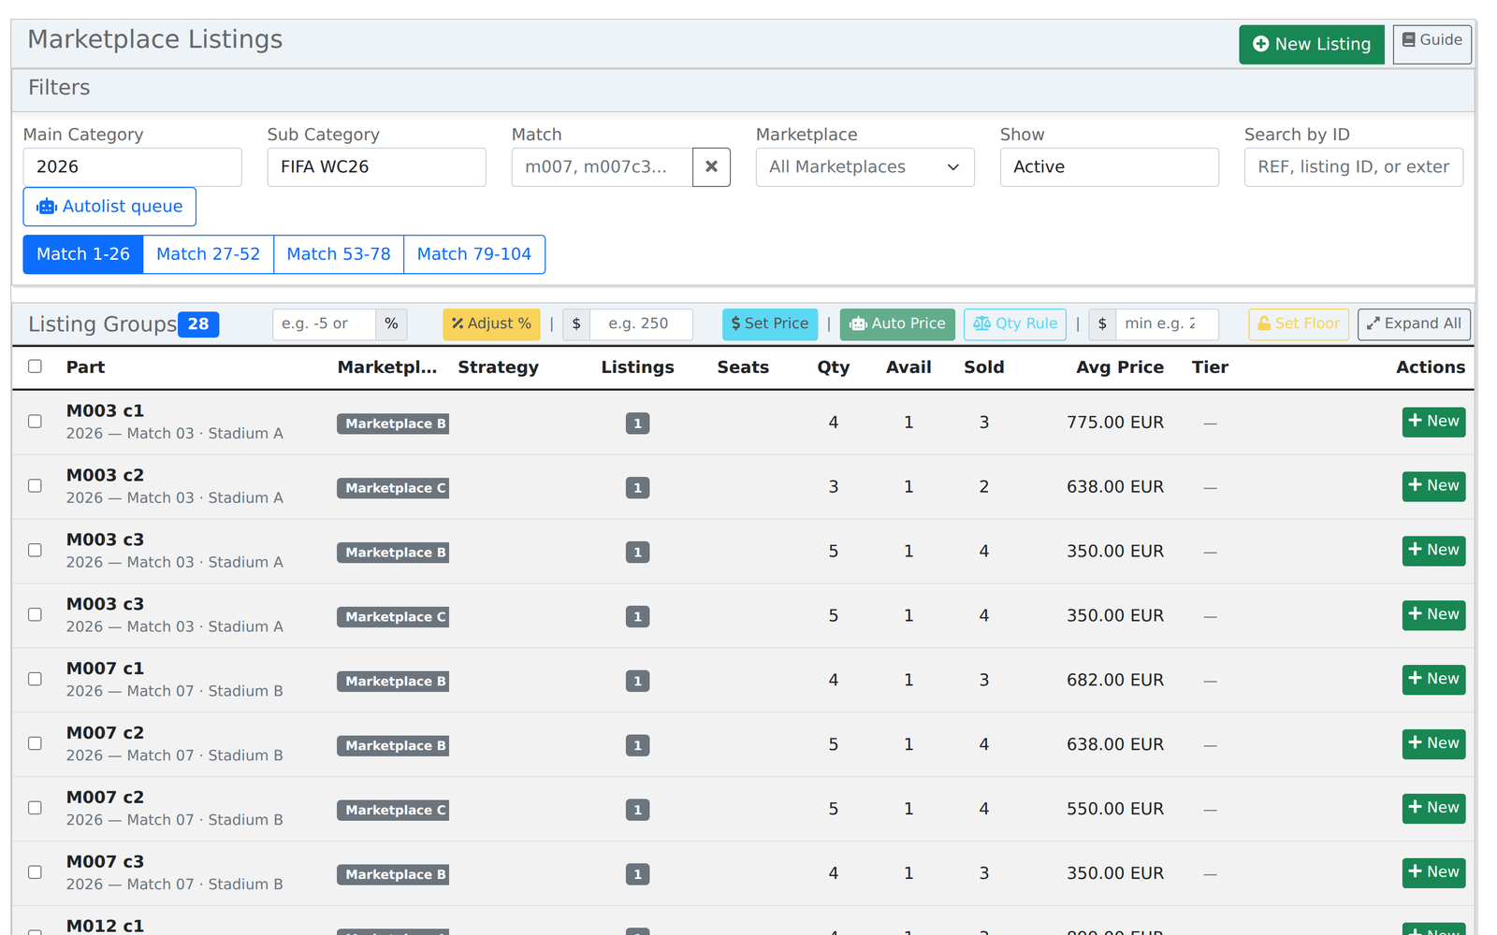
Task: Check the M003 c1 row checkbox
Action: 35,422
